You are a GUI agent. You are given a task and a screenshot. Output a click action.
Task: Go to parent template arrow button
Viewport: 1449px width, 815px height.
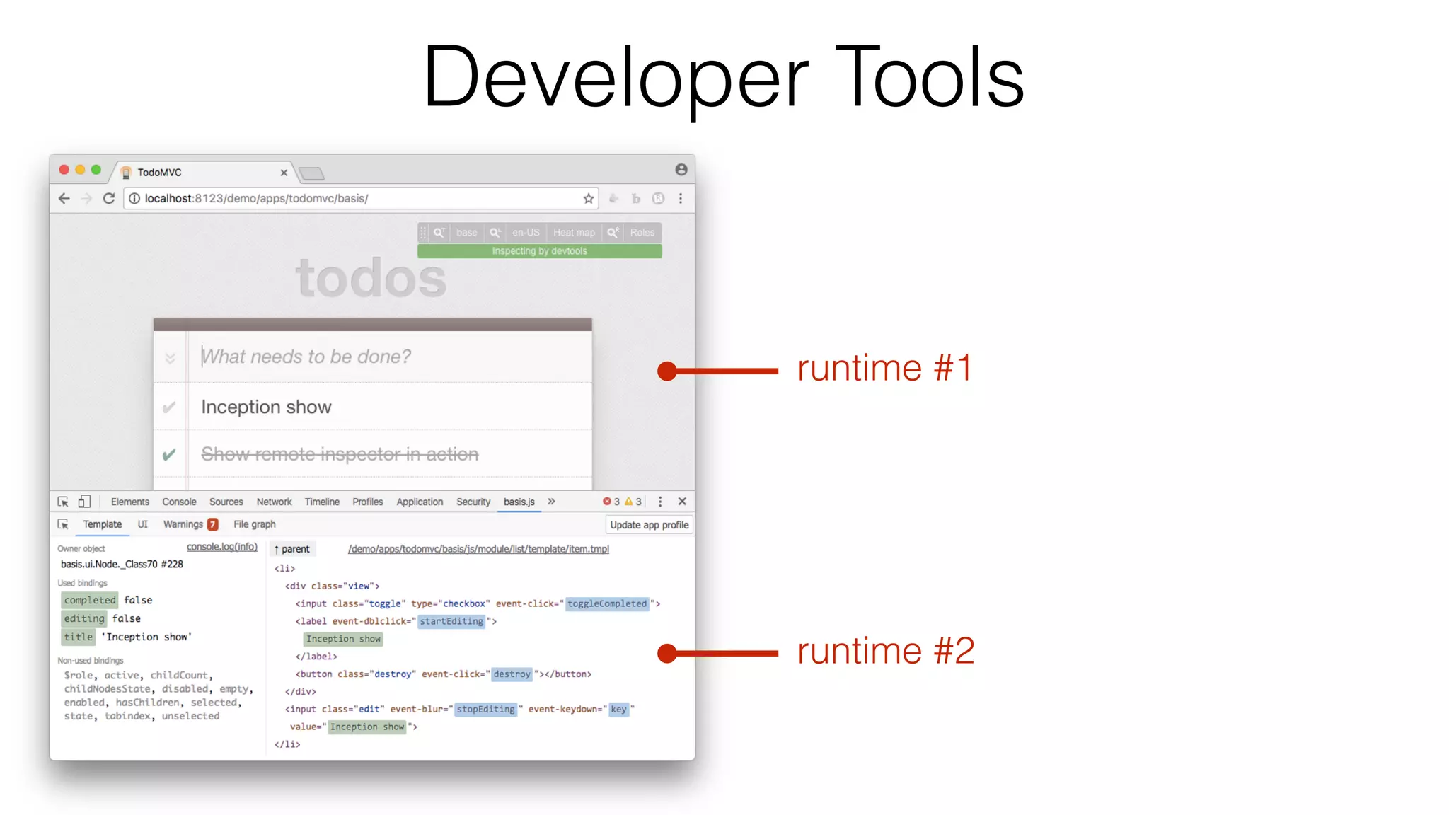[x=292, y=549]
